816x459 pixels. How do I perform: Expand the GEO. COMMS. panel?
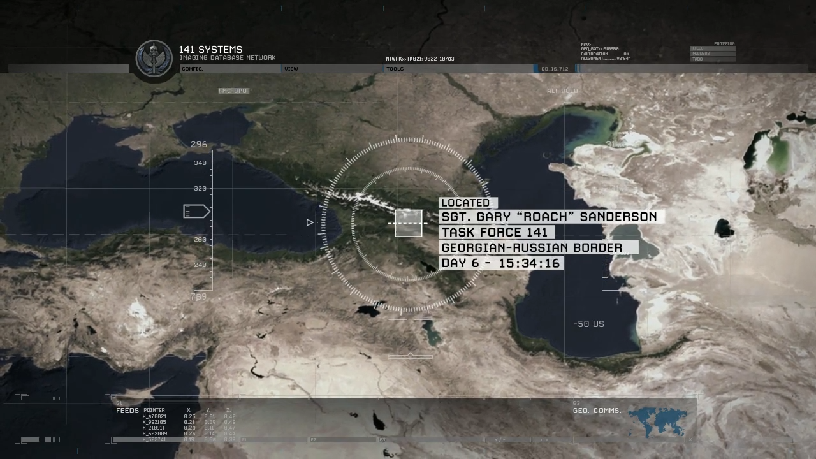point(597,411)
